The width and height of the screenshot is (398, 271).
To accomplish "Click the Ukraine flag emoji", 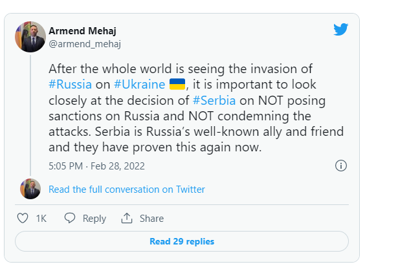I will (x=177, y=84).
